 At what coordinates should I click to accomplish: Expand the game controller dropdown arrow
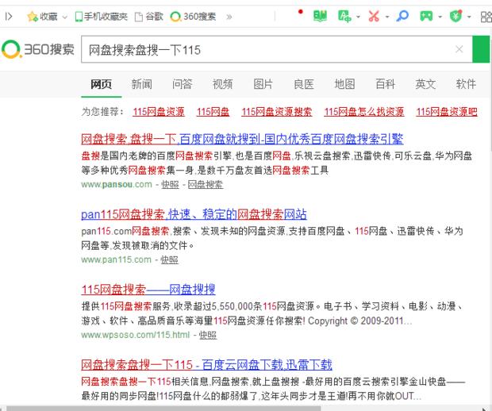440,17
